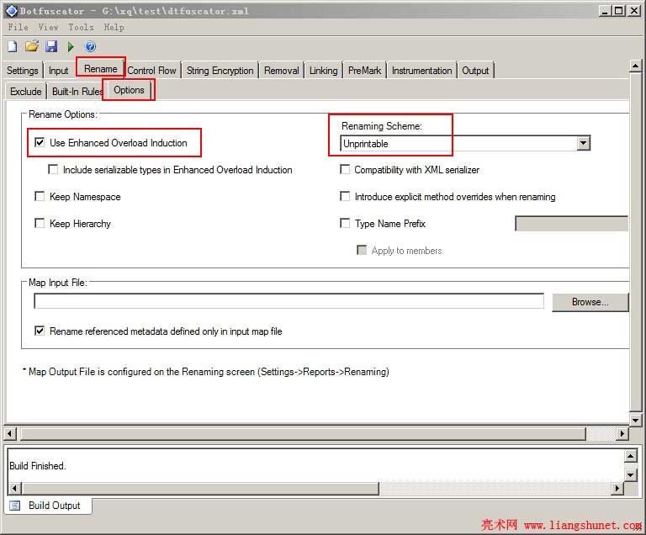Enable Include serializable types in Enhanced Overload Induction
Image resolution: width=646 pixels, height=535 pixels.
53,169
